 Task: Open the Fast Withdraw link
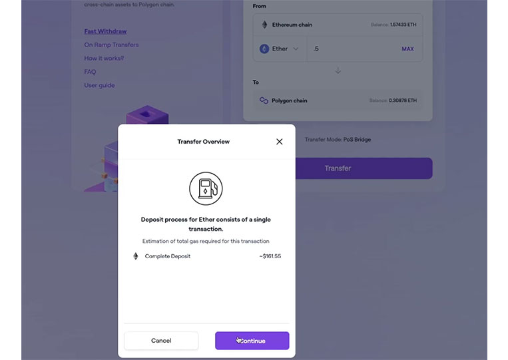[105, 31]
